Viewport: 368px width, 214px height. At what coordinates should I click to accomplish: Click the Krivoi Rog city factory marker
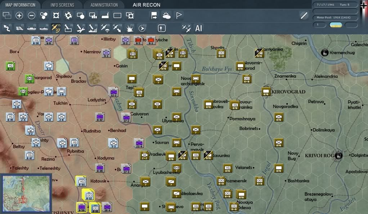pos(338,155)
